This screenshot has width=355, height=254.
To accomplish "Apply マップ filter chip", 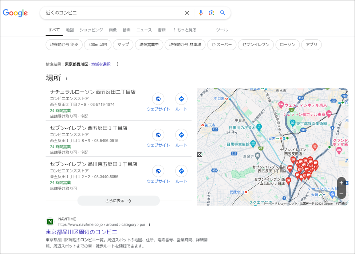I will pos(123,44).
